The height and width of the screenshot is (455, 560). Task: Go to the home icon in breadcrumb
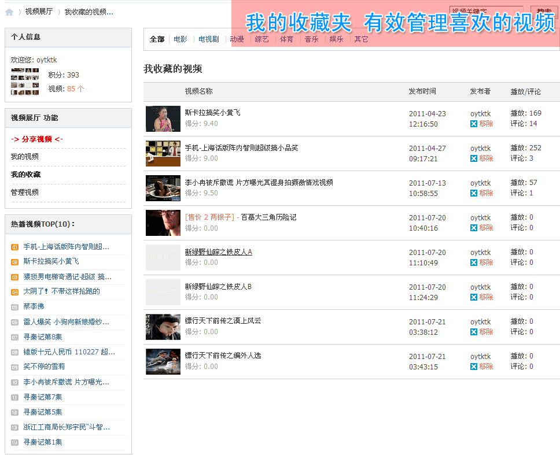pos(9,12)
